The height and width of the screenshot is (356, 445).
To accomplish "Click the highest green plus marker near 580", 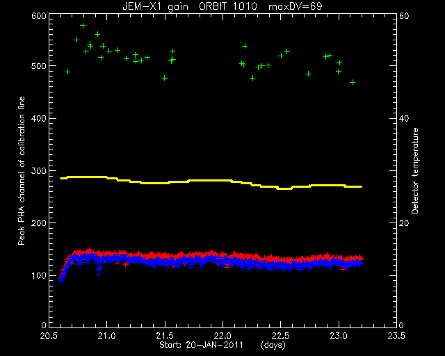I will [83, 26].
